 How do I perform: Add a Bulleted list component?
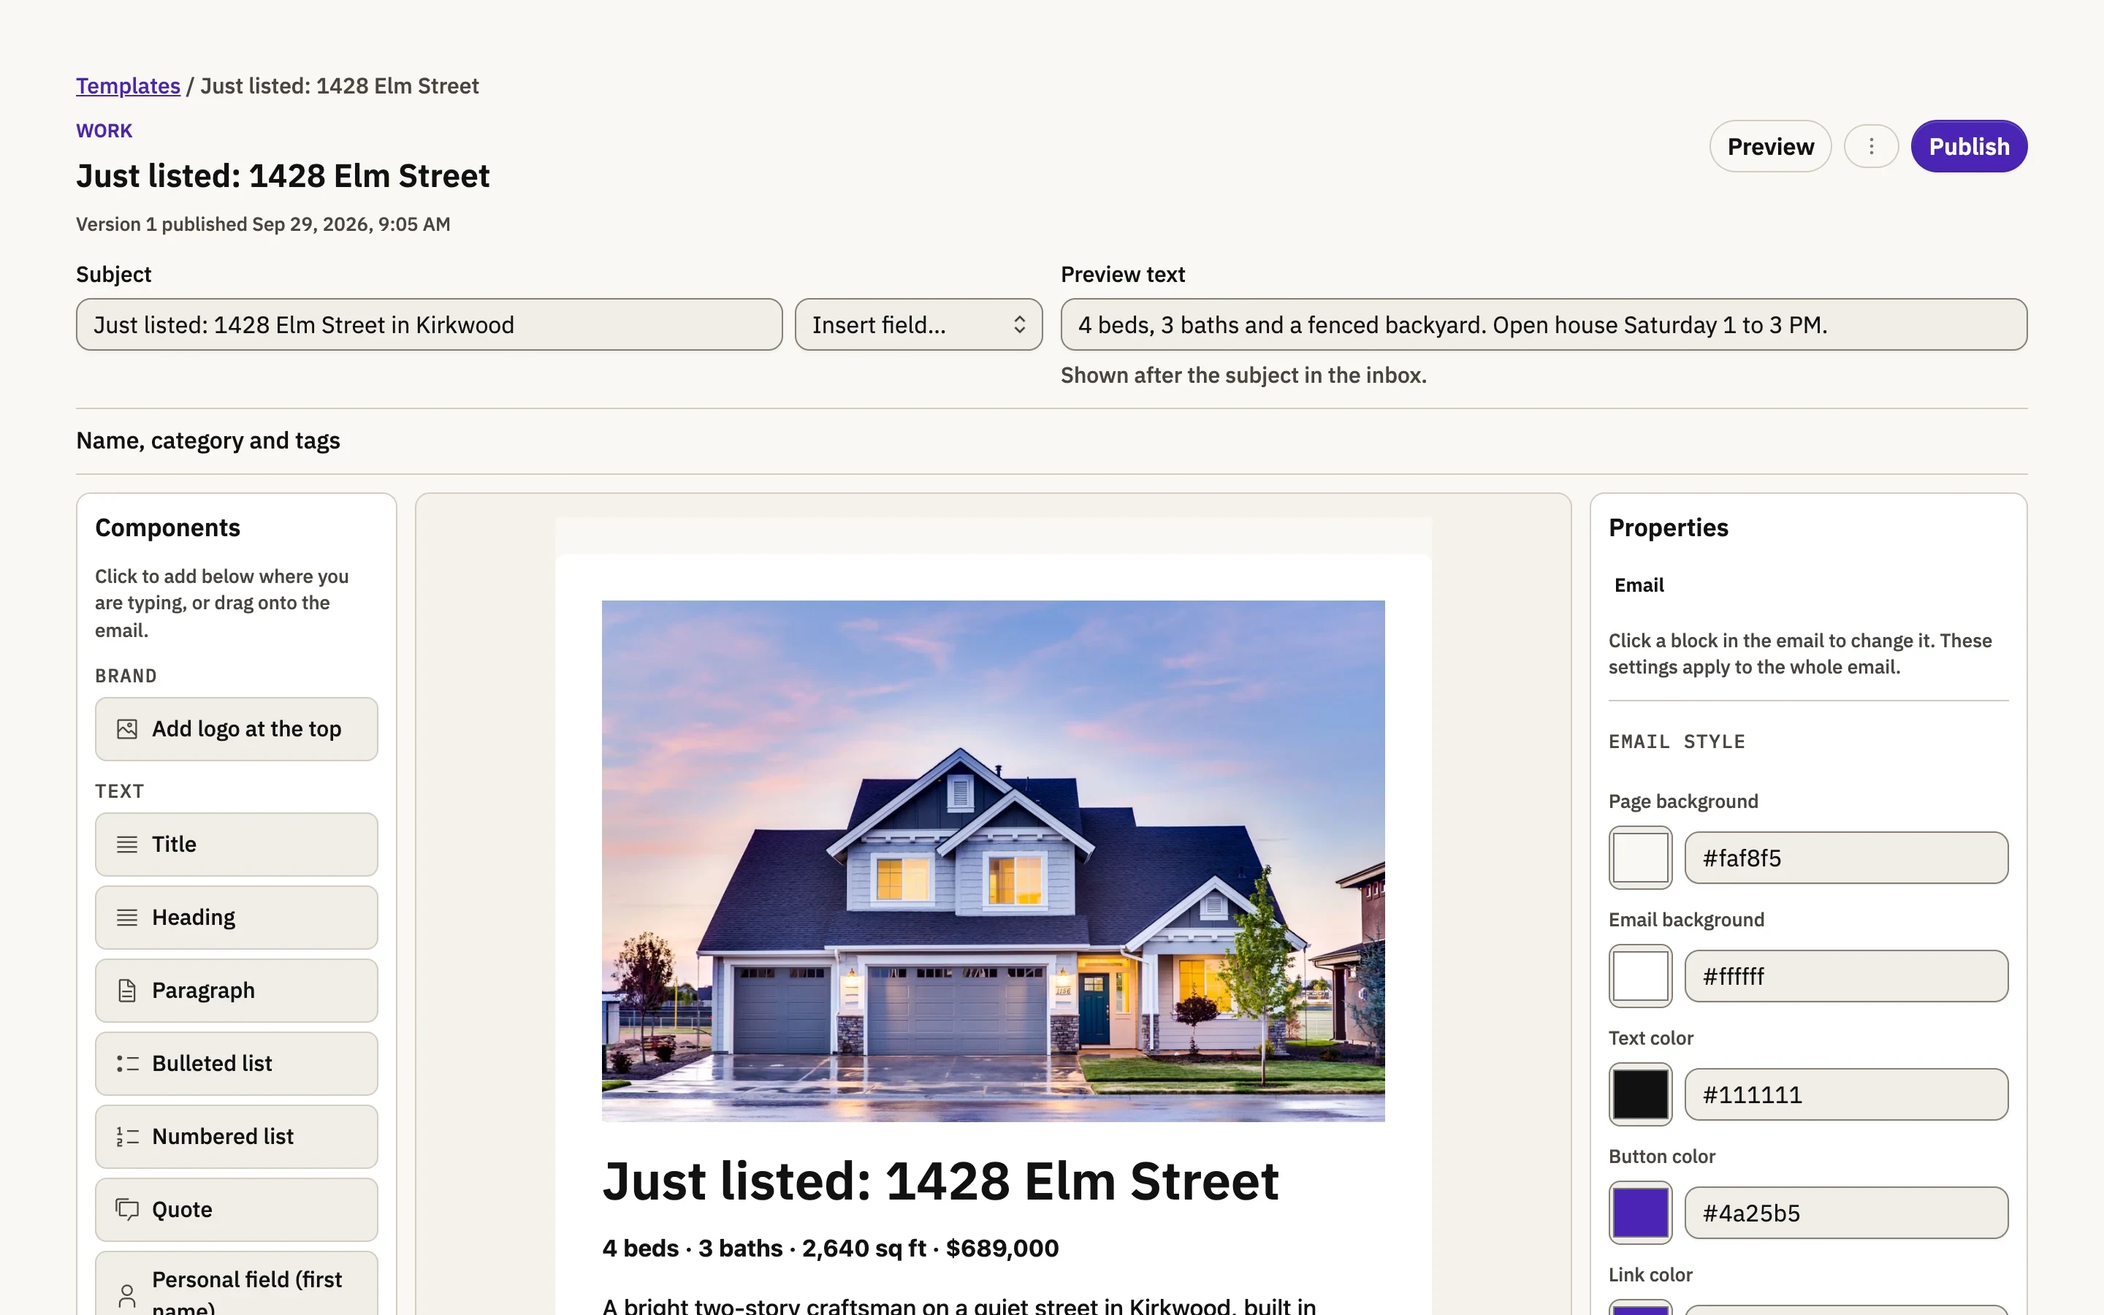(237, 1064)
